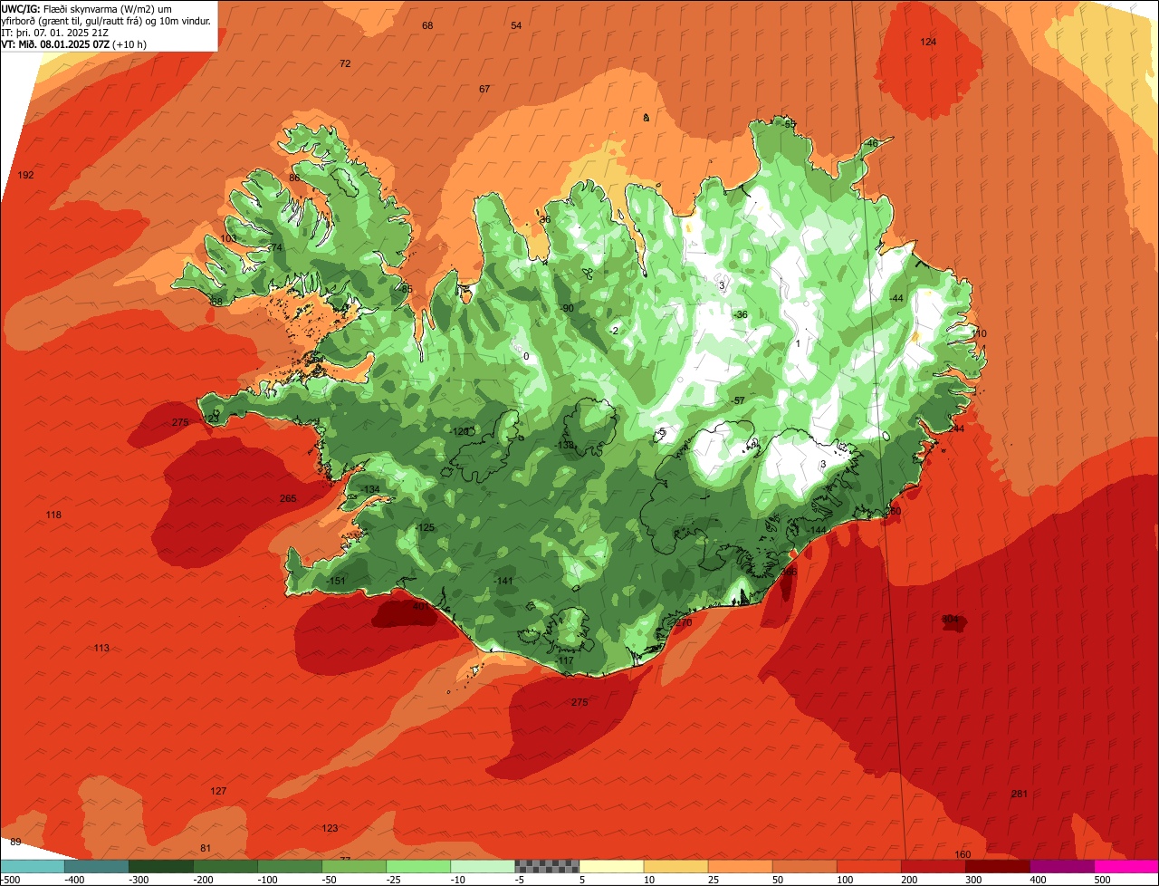Select the map value -134
Viewport: 1159px width, 886px height.
coord(369,489)
